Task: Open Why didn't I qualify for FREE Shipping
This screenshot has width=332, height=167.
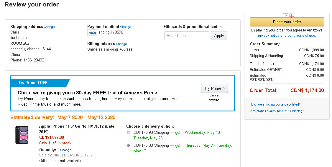Action: [x=277, y=111]
